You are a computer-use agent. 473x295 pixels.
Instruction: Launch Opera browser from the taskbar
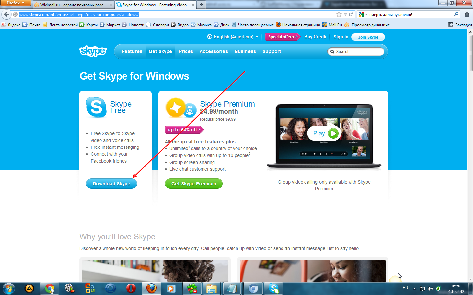pos(131,289)
